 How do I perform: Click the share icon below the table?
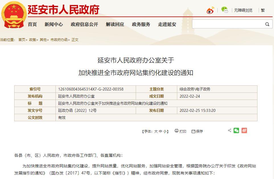click(229, 131)
